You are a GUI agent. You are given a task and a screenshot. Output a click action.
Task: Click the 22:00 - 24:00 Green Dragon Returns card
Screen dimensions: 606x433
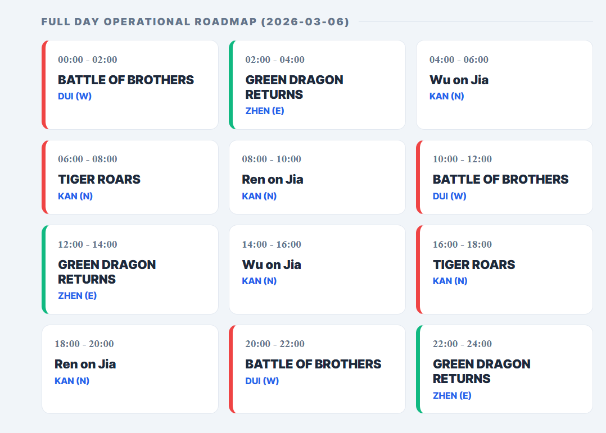click(x=504, y=369)
